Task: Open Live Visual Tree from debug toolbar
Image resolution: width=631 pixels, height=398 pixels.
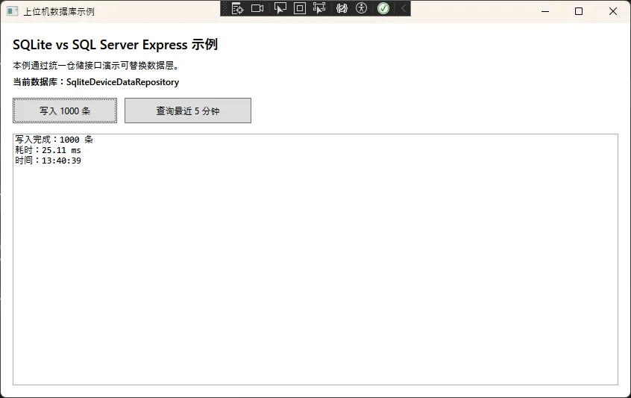Action: click(x=237, y=8)
